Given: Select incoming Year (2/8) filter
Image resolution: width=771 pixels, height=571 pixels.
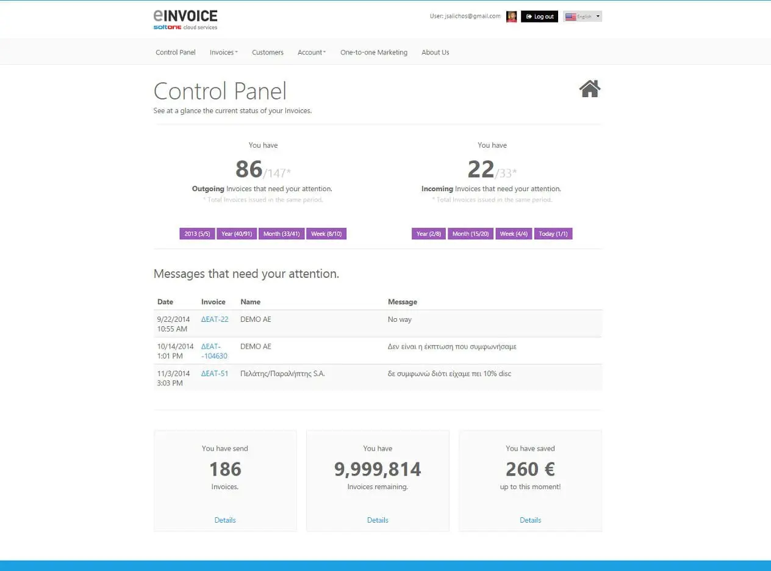Looking at the screenshot, I should pos(429,234).
